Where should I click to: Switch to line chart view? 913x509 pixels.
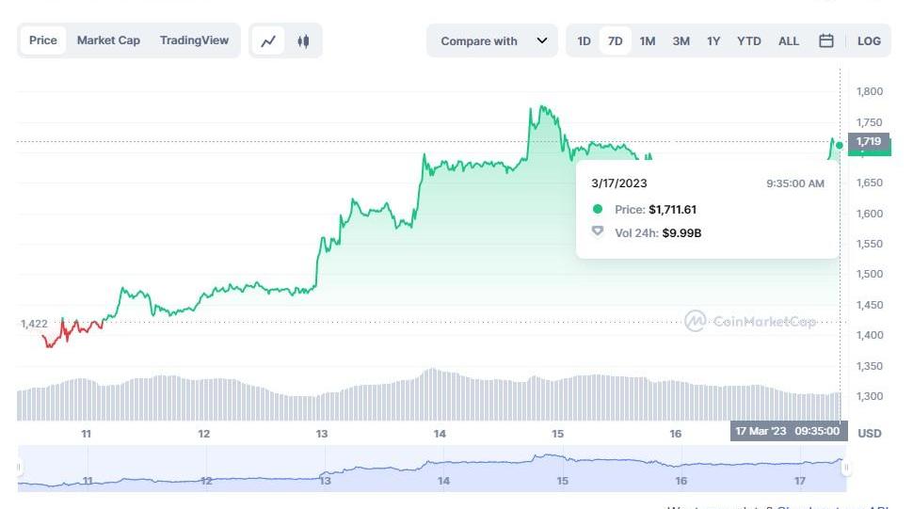point(268,41)
